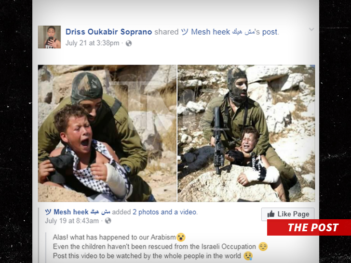
Task: Click the surprised emoji after 'Arabism'
Action: 181,237
